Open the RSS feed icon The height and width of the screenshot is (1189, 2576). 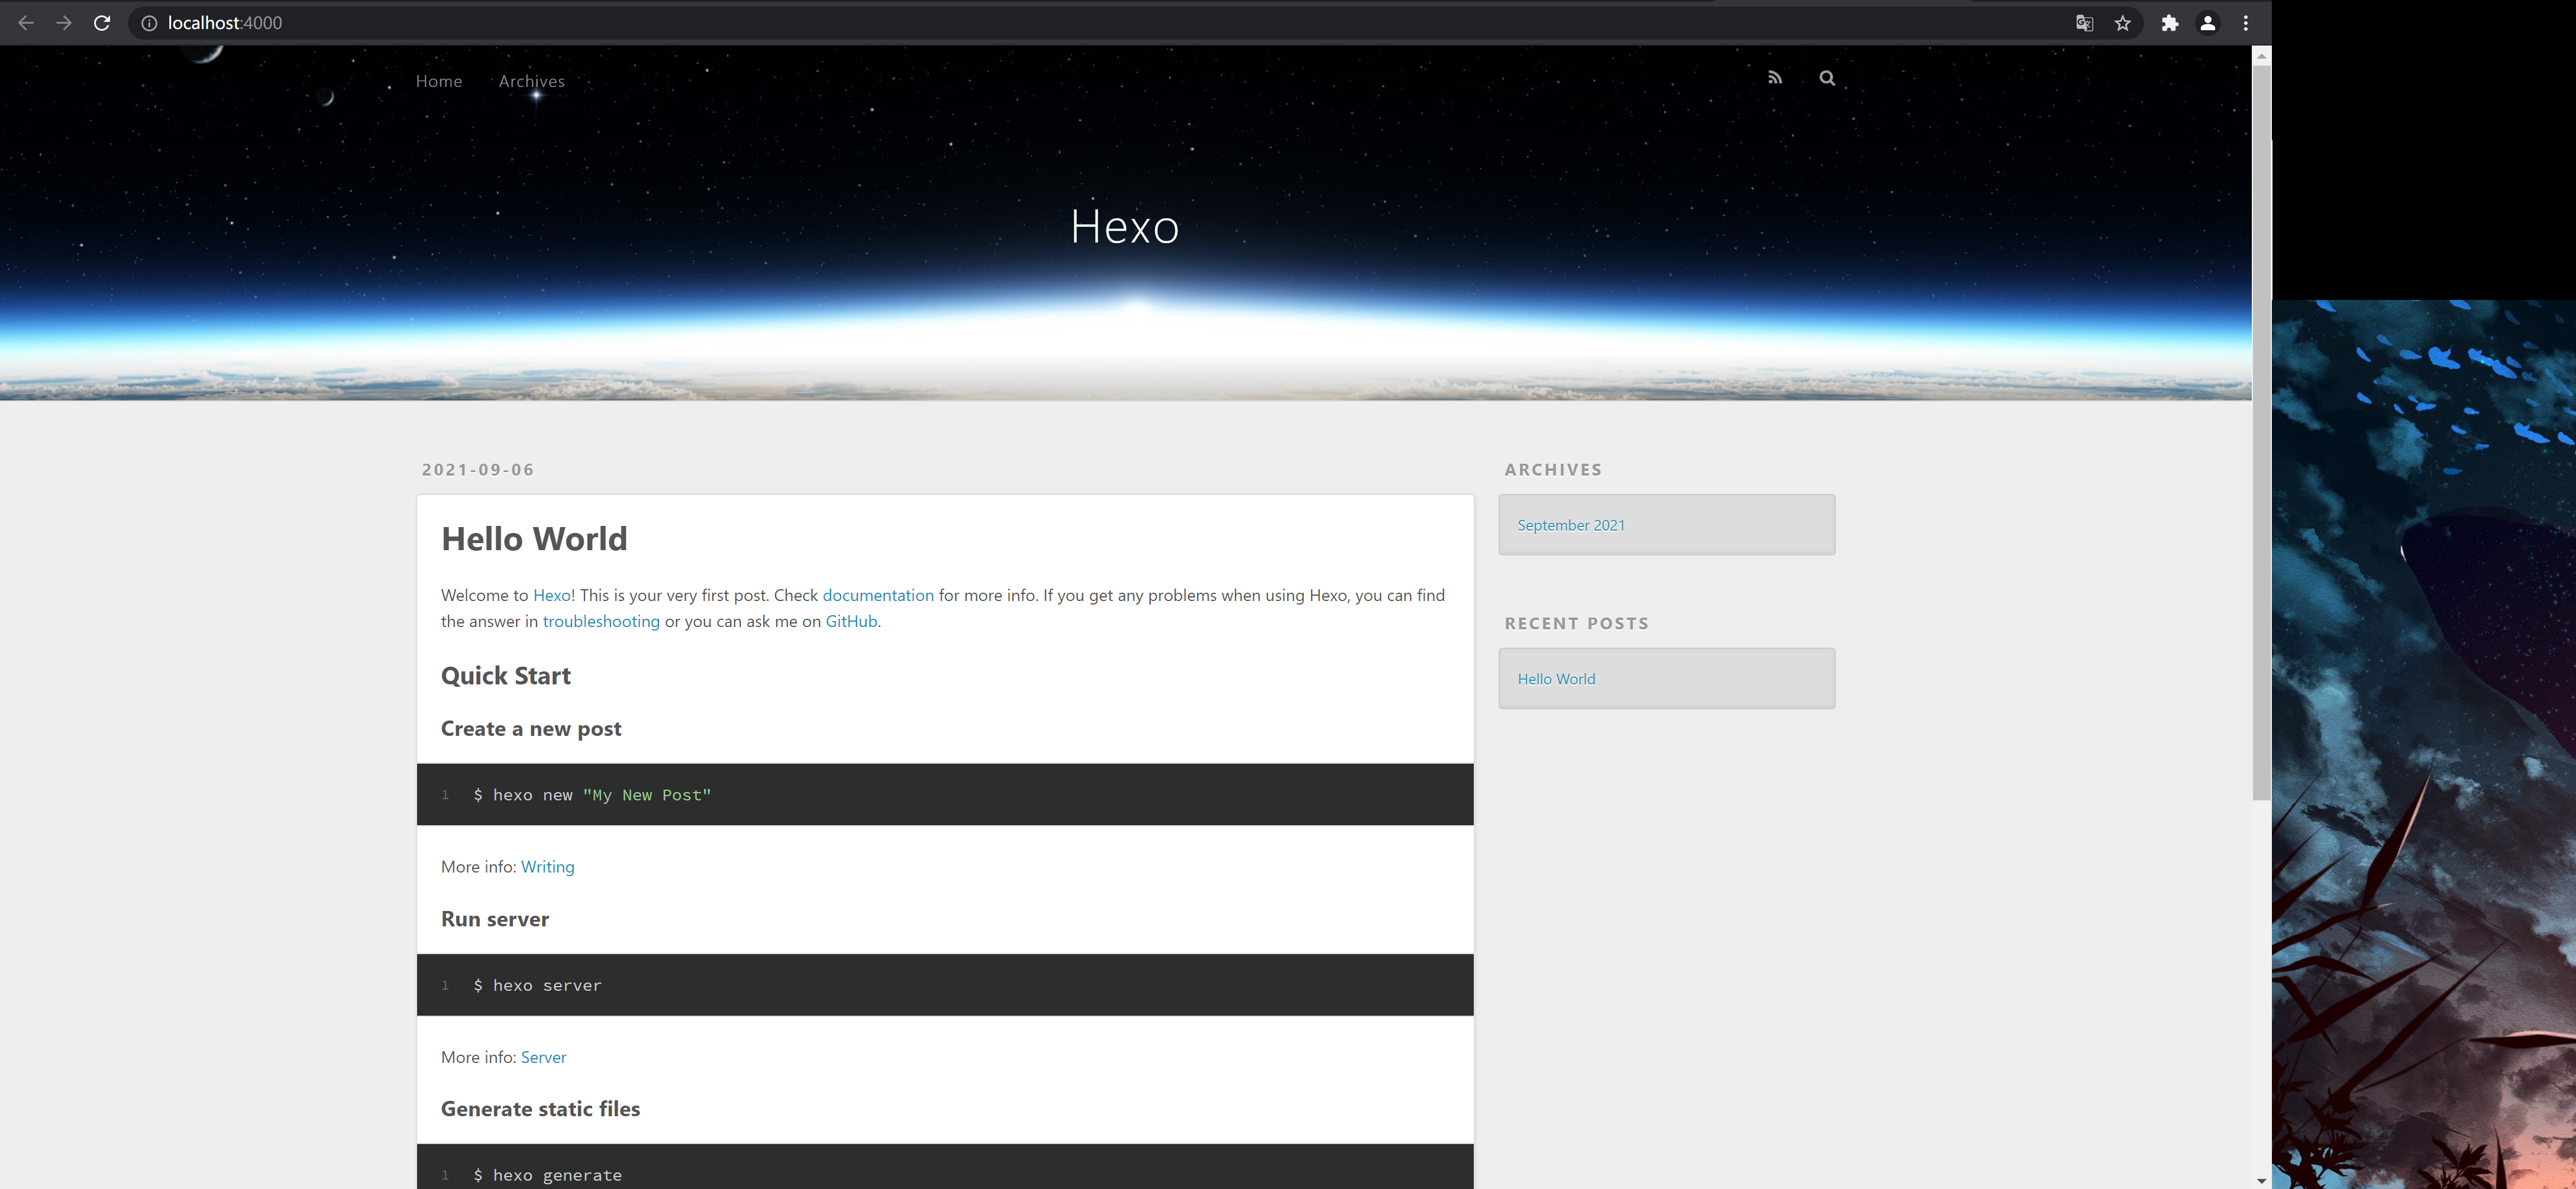click(1774, 78)
